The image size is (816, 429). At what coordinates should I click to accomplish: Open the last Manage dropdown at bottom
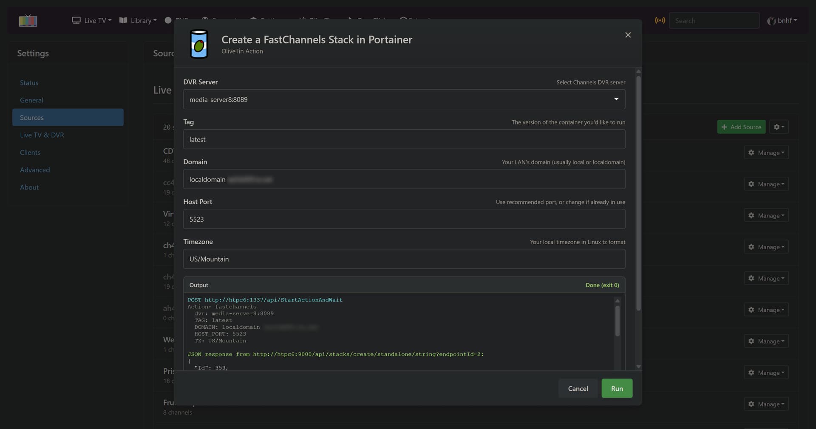pos(766,404)
